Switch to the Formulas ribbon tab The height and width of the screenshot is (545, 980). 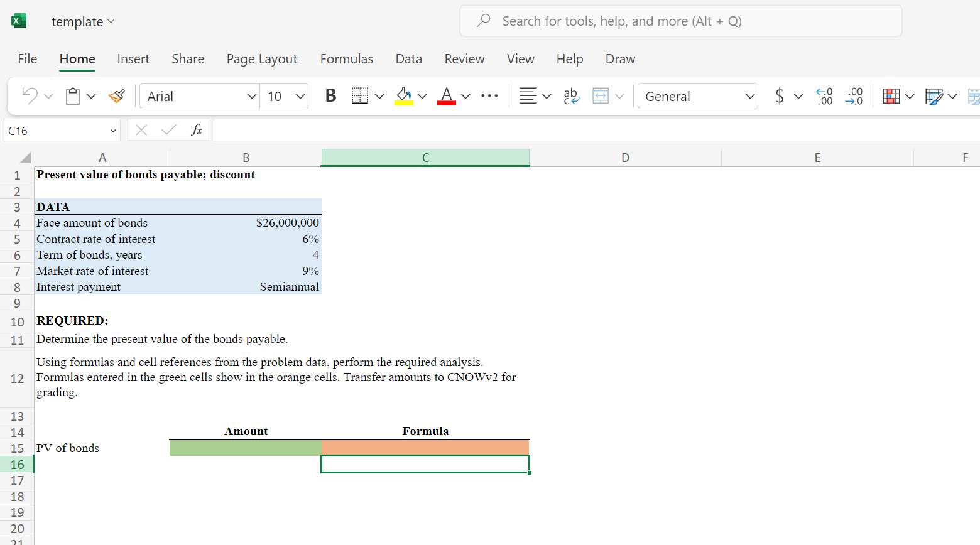pos(347,58)
